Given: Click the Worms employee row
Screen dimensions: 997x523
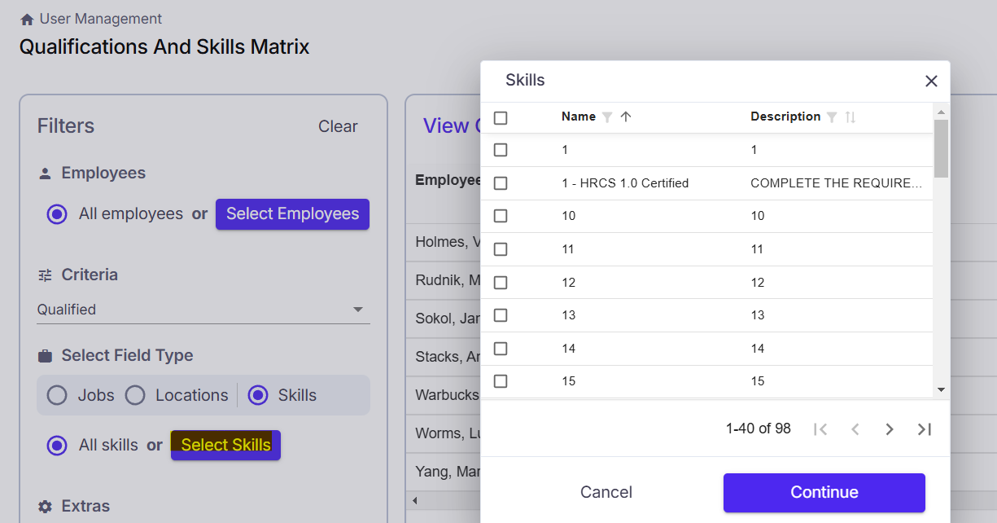Looking at the screenshot, I should click(444, 433).
